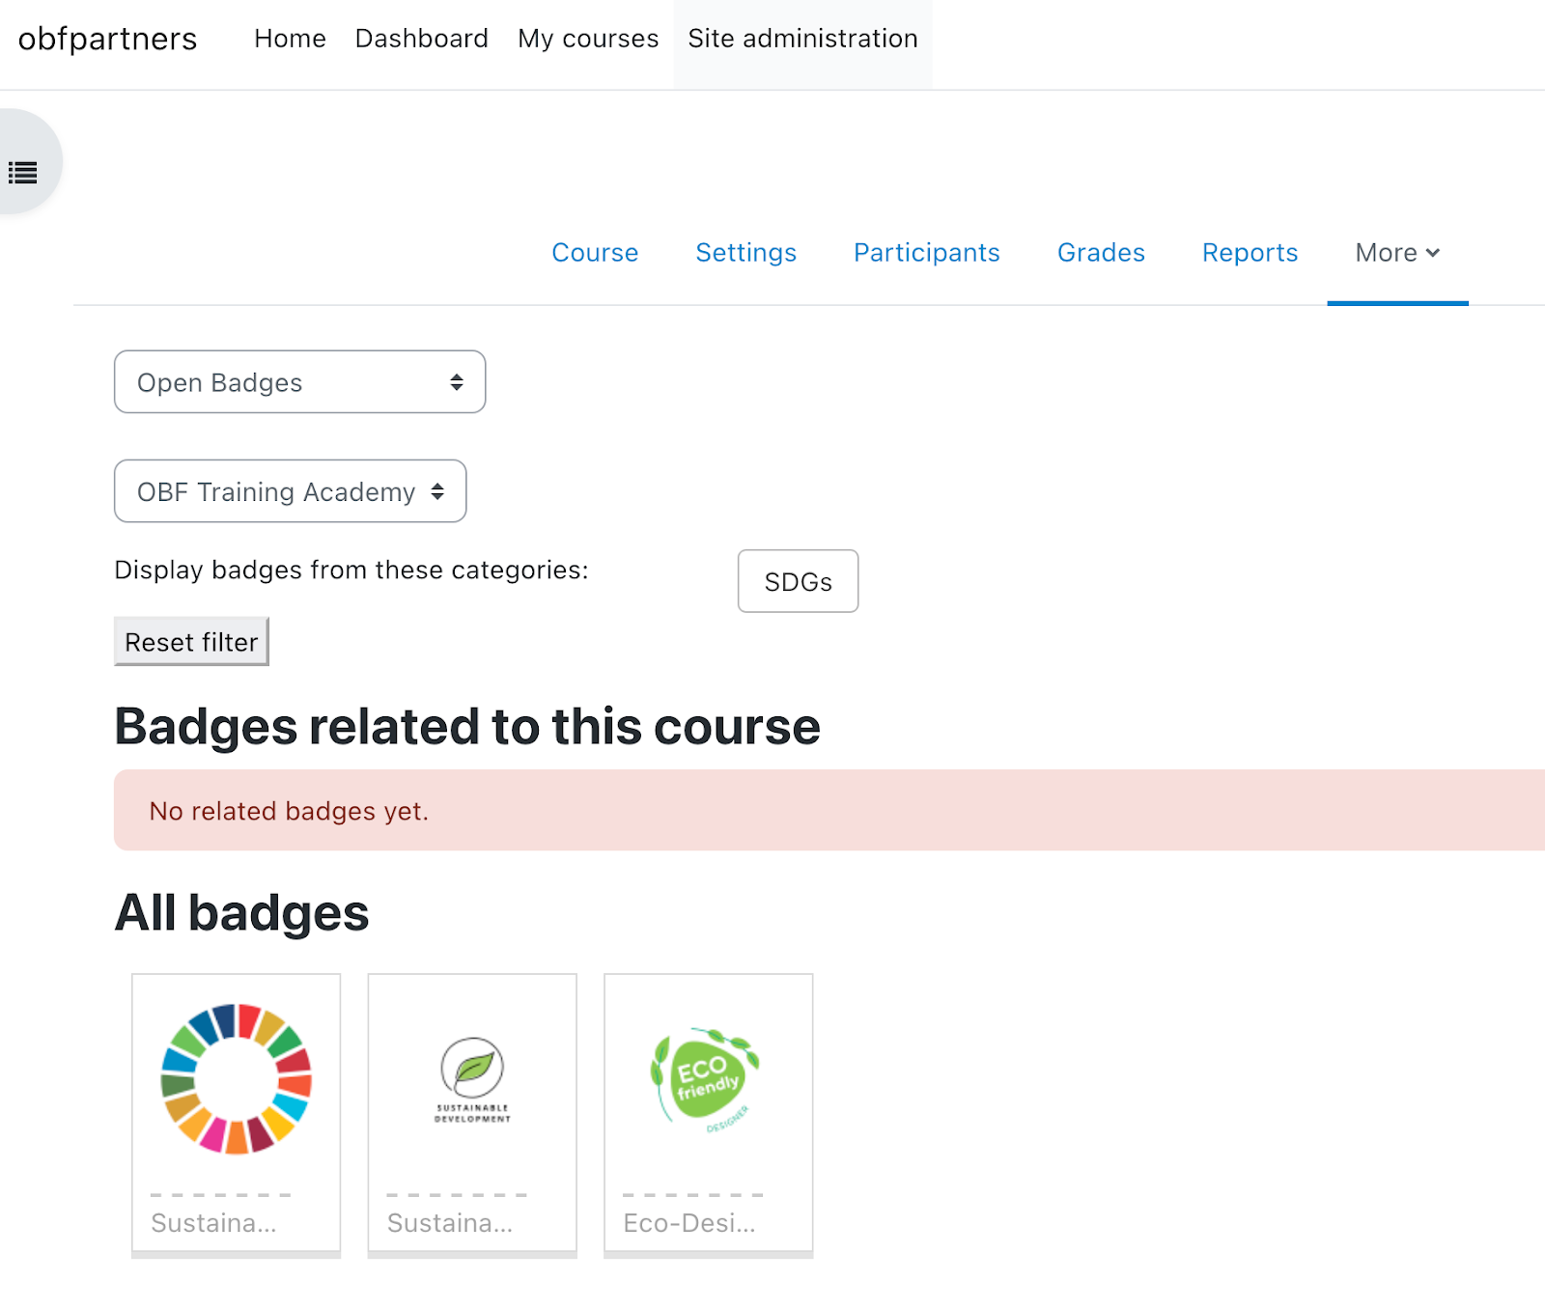
Task: Click the SDG color wheel badge image
Action: (x=237, y=1078)
